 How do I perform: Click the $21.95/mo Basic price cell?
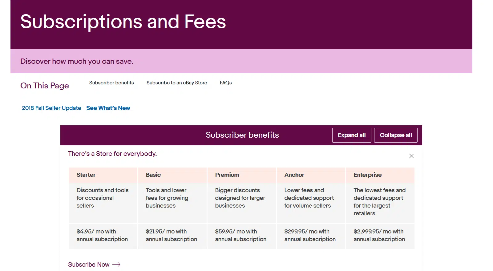pos(172,236)
